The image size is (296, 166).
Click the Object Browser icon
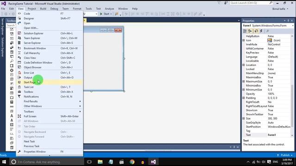tap(19, 67)
